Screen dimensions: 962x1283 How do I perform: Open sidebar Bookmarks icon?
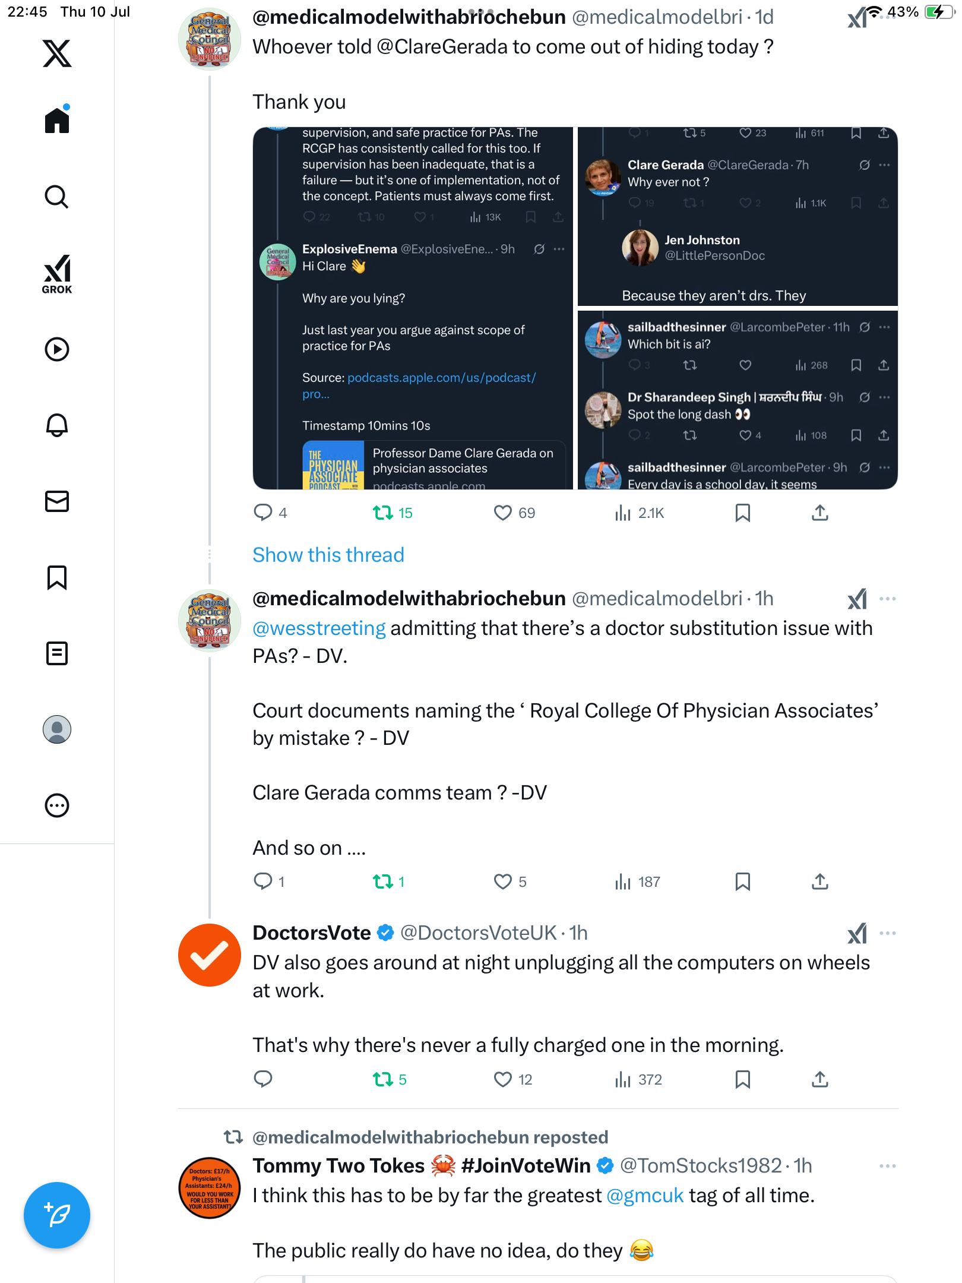tap(57, 577)
